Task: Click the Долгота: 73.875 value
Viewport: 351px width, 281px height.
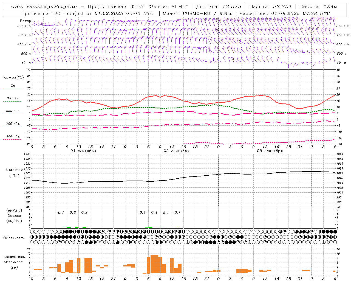Action: 219,7
